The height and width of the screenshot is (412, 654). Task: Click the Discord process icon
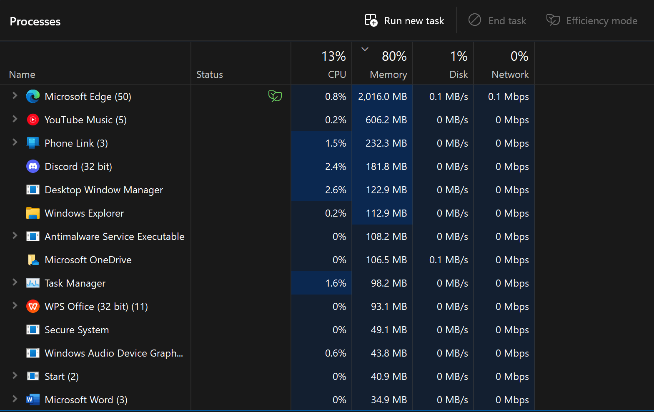coord(33,167)
